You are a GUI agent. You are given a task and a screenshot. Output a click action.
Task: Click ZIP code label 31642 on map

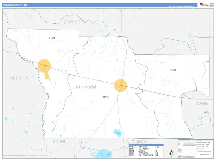point(106,97)
